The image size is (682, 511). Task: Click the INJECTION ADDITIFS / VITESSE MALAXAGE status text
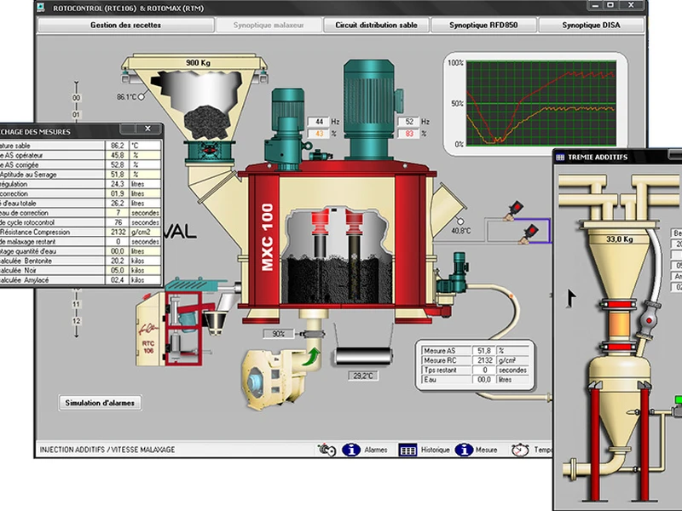pos(107,450)
